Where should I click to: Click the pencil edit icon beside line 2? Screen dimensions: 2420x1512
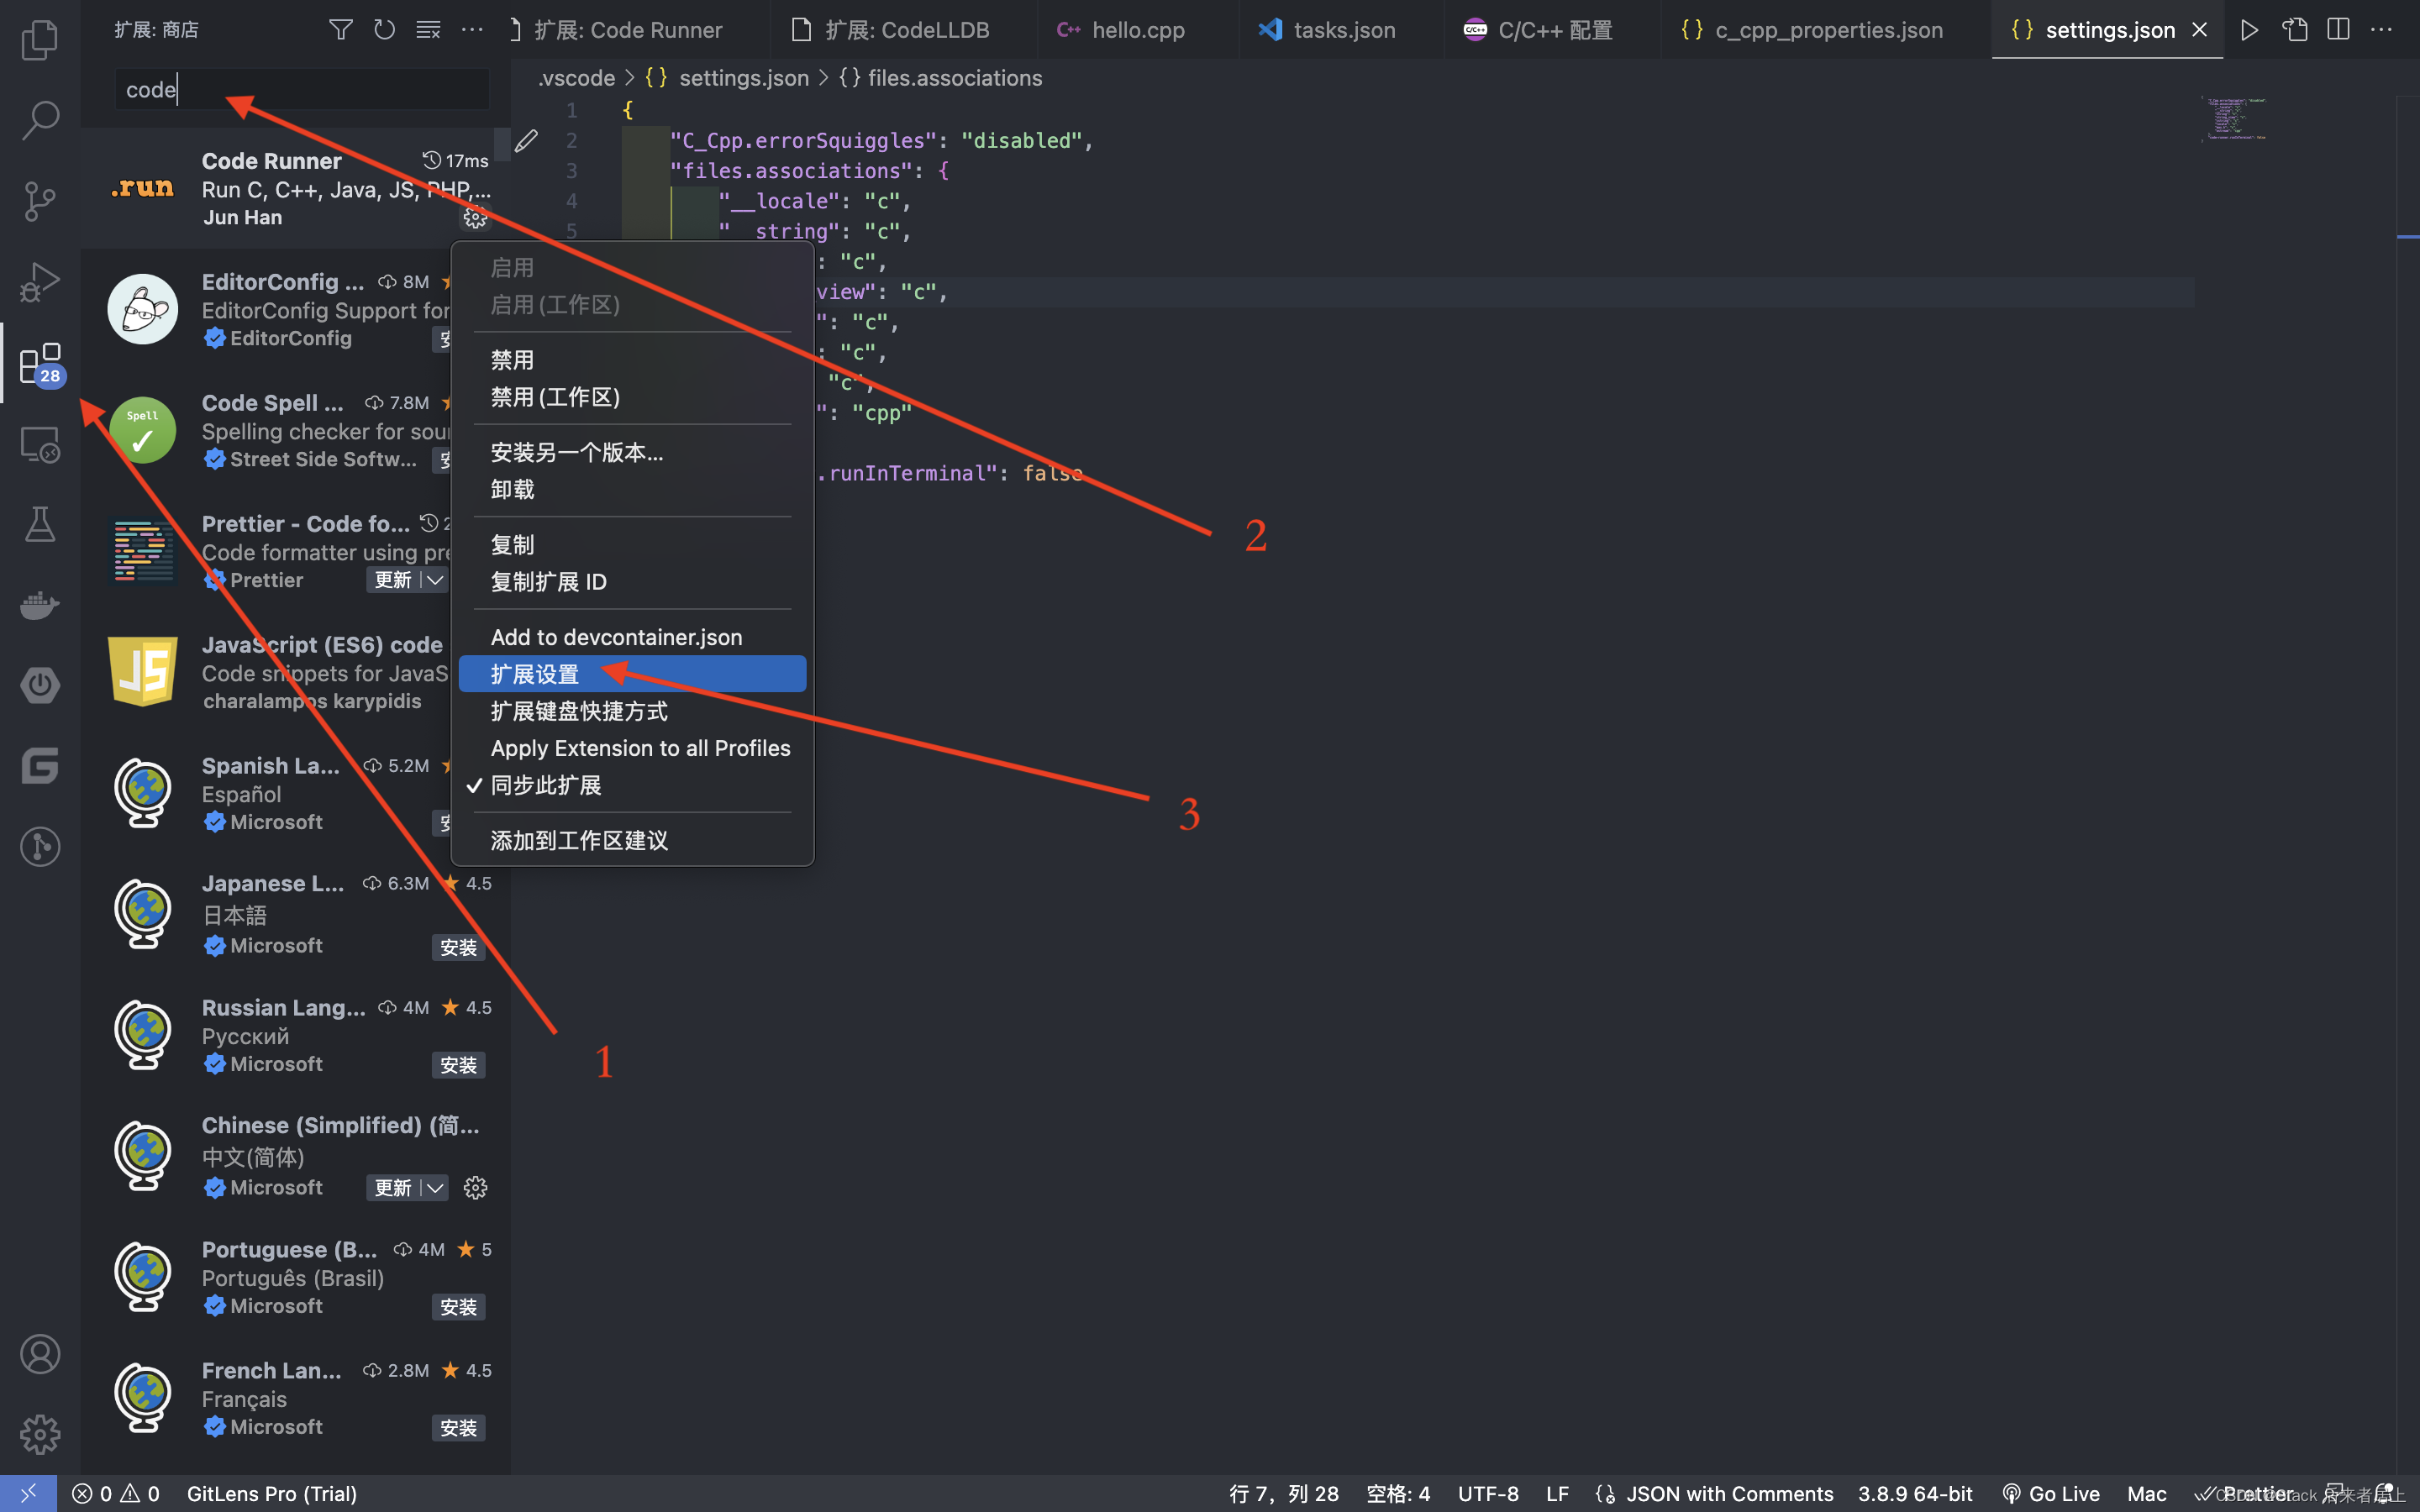(x=527, y=141)
